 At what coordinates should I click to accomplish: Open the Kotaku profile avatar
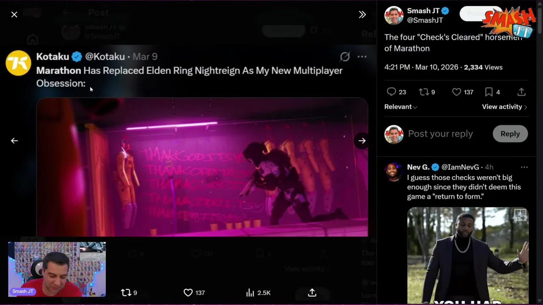click(18, 63)
